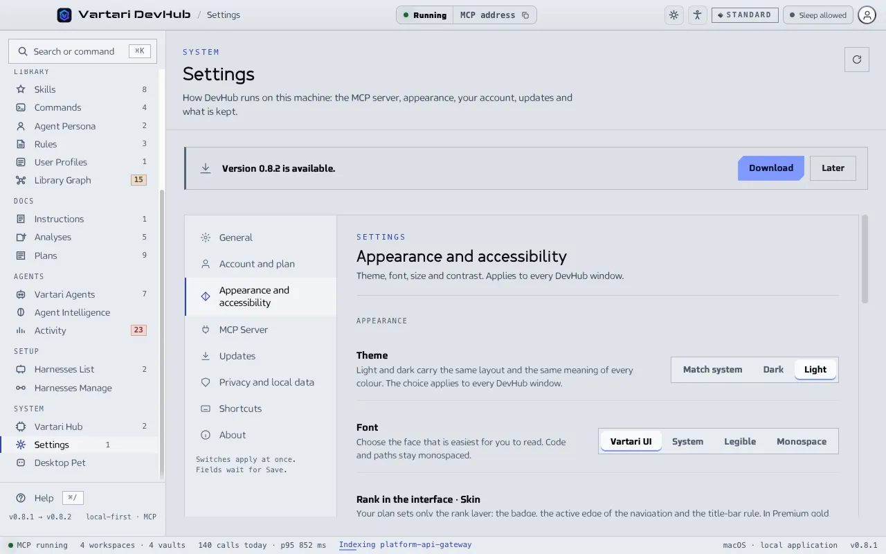Open the Shortcuts settings tab
This screenshot has width=886, height=554.
click(261, 409)
